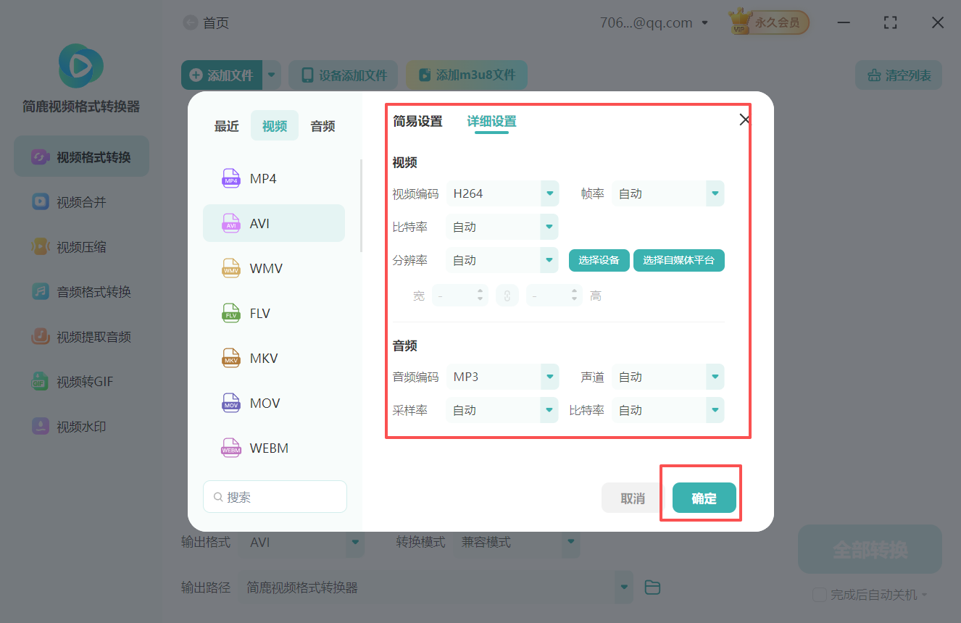Screen dimensions: 961x623
Task: Open the output path folder browser
Action: coord(652,588)
